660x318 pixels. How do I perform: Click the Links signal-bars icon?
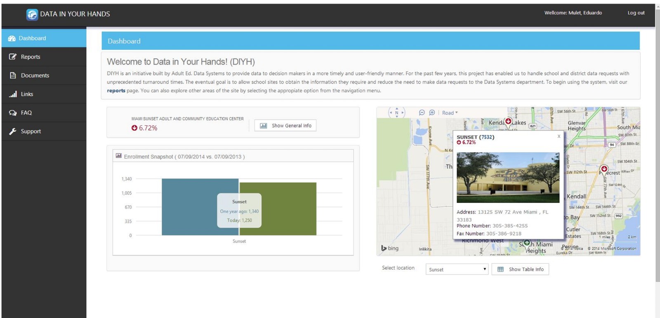(13, 94)
